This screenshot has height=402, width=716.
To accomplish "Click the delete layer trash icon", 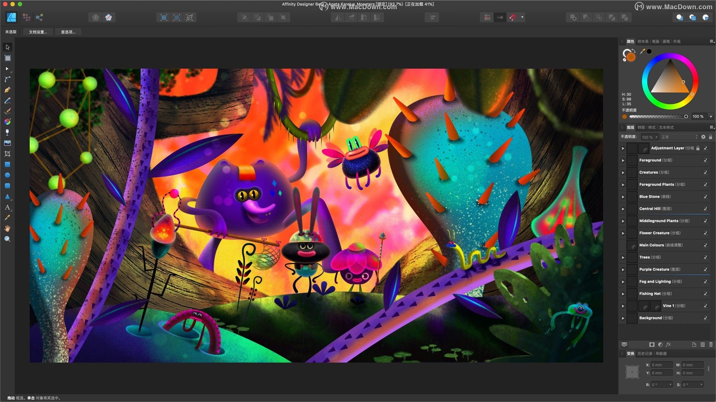I will [x=711, y=345].
